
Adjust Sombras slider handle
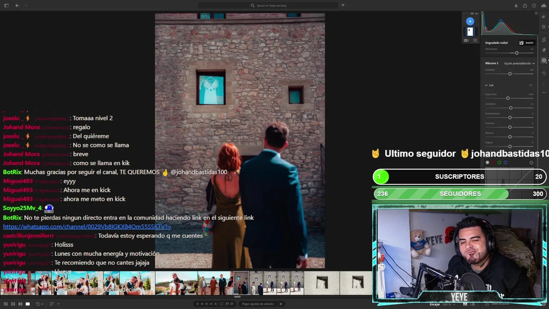coord(510,127)
